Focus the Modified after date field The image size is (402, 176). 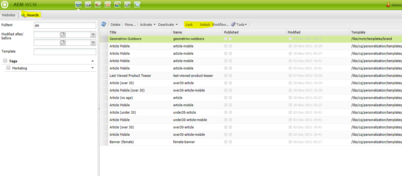[47, 34]
